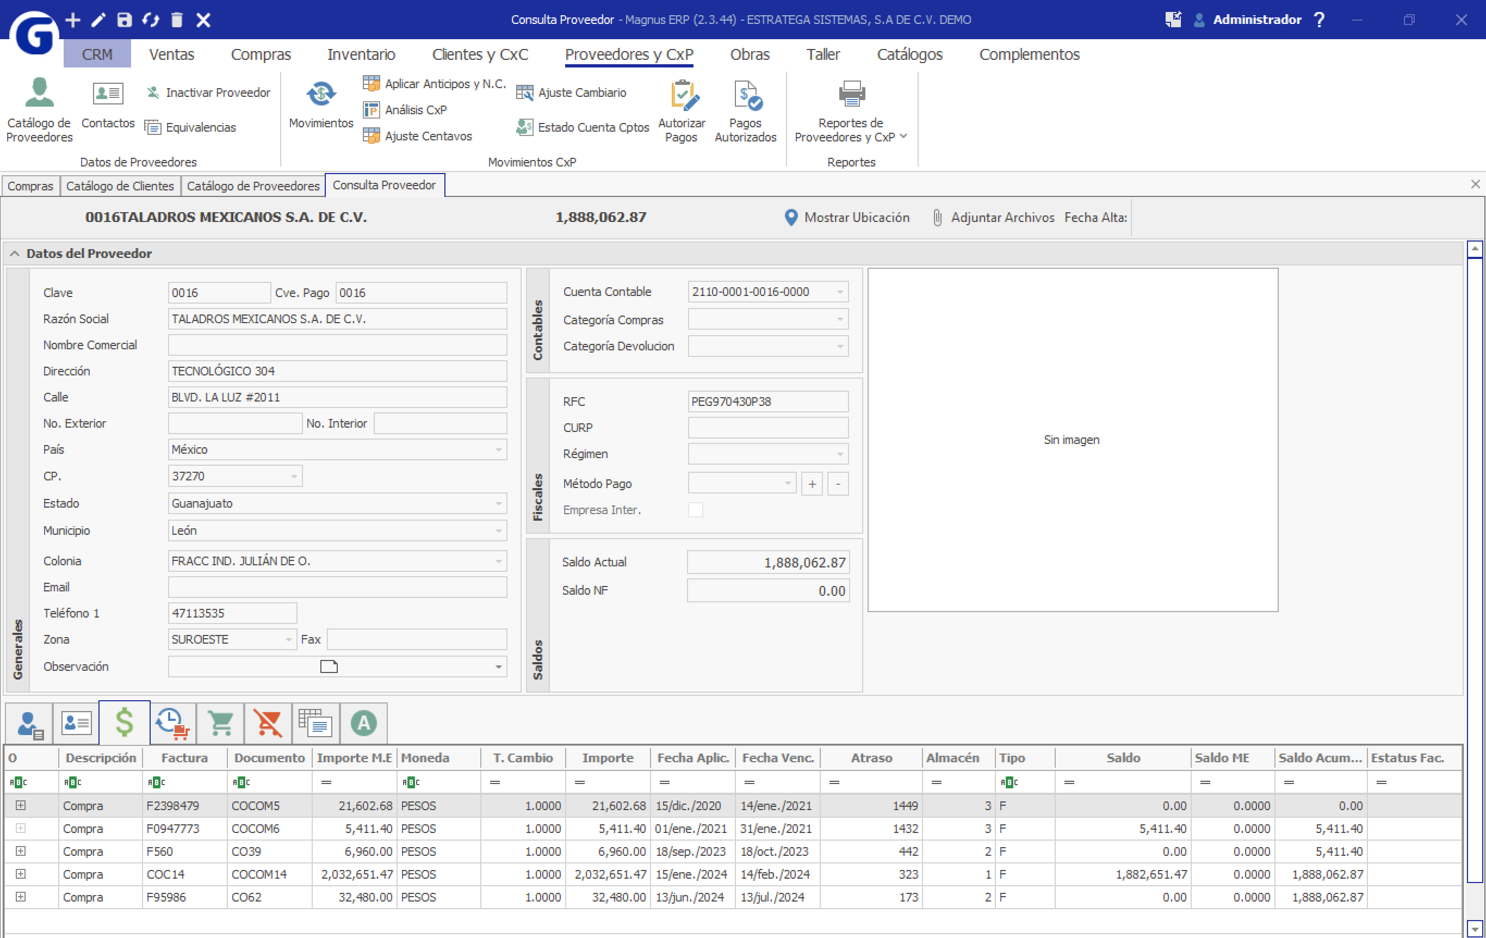
Task: Click the plus button beside Método Pago
Action: coord(812,484)
